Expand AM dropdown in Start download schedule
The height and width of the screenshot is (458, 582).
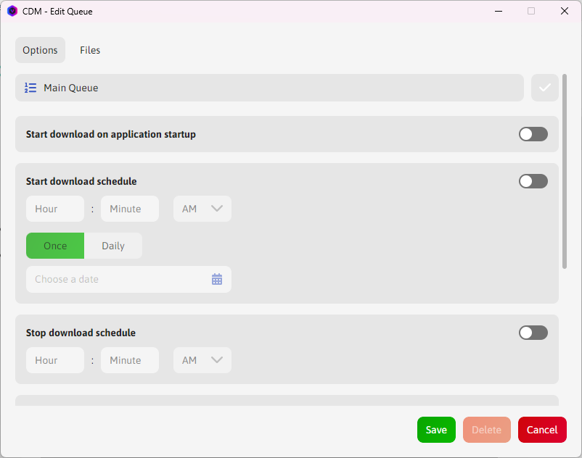point(202,209)
